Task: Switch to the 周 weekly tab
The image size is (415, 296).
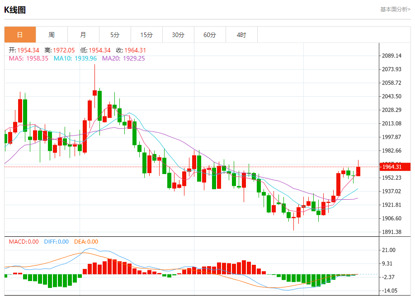Action: point(52,35)
